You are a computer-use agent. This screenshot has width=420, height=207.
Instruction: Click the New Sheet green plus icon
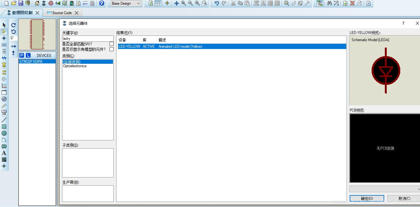(x=345, y=3)
